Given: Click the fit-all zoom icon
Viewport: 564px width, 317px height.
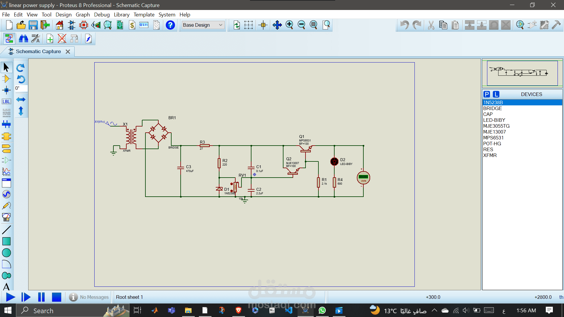Looking at the screenshot, I should 313,25.
